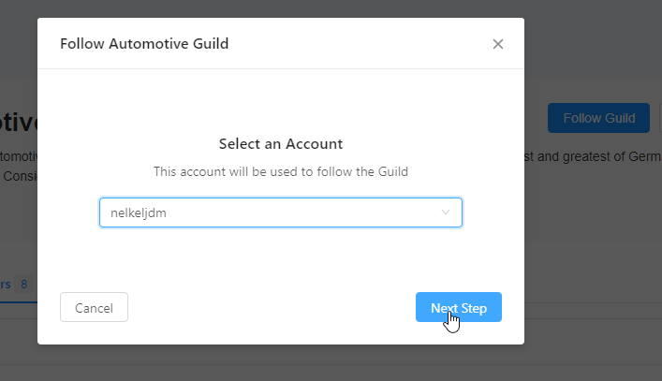This screenshot has width=662, height=381.
Task: Open the nelkeljdm account select box
Action: pyautogui.click(x=281, y=212)
